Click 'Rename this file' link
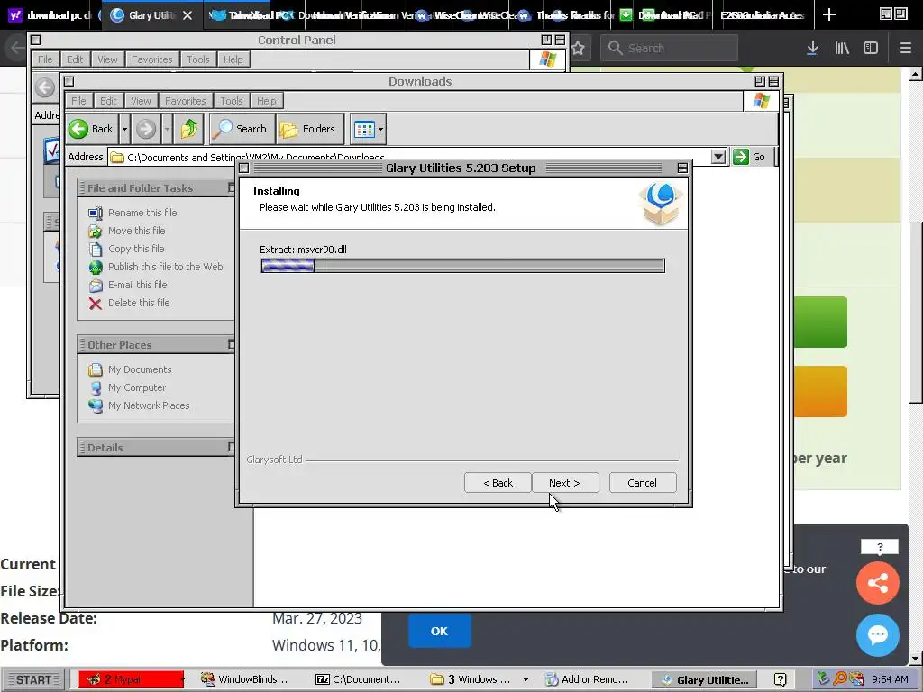The image size is (923, 692). pos(142,213)
